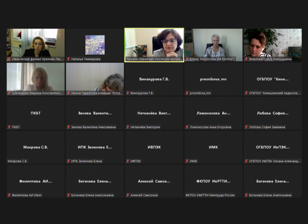Select Ирина Гаврилова's video tile
Screen dimensions: 308x224
coord(95,76)
